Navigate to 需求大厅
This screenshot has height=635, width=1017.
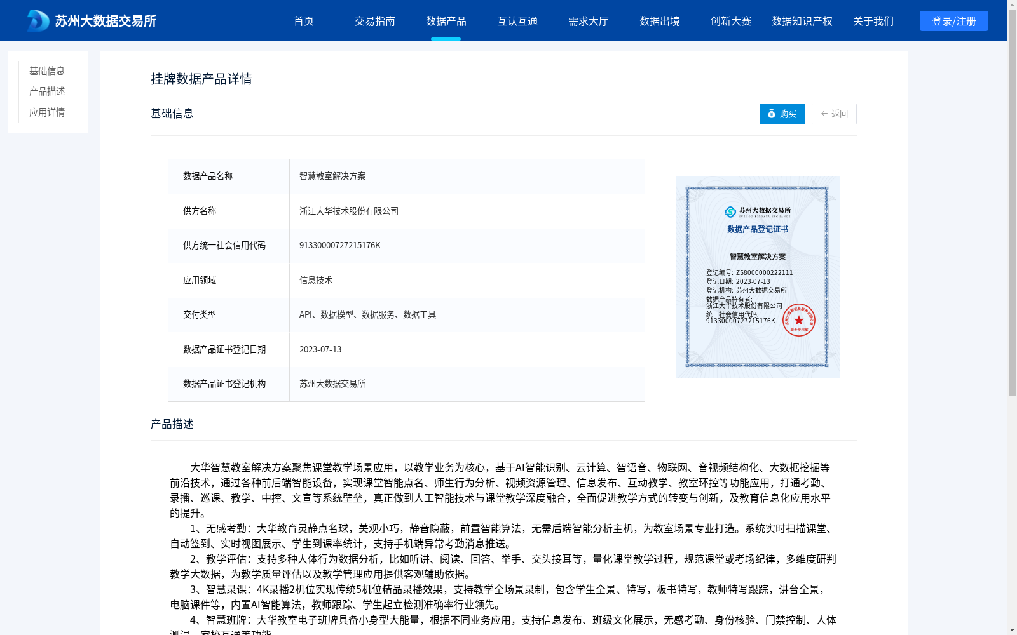point(589,21)
